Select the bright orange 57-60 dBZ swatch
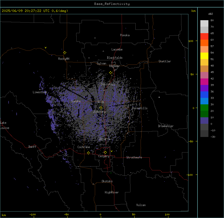The height and width of the screenshot is (218, 224). click(x=204, y=43)
